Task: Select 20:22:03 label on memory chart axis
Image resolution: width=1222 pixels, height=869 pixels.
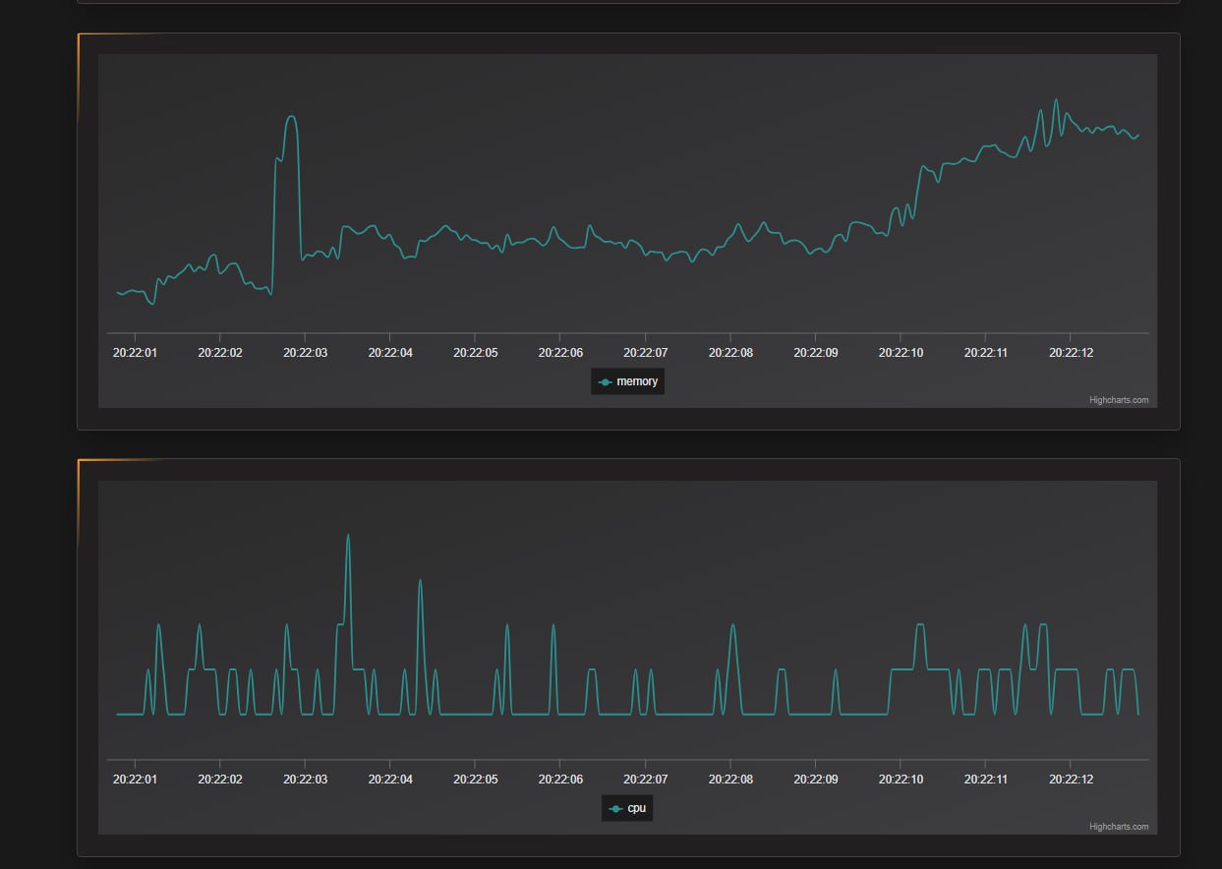Action: pyautogui.click(x=305, y=352)
